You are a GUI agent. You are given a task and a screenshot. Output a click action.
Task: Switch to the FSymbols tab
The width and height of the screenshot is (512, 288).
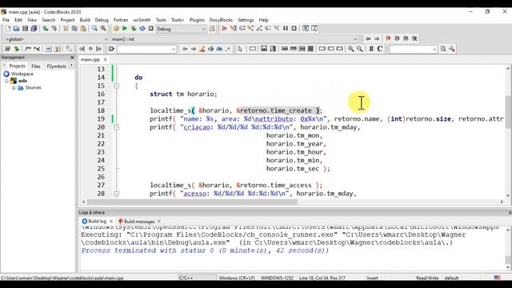pos(57,66)
